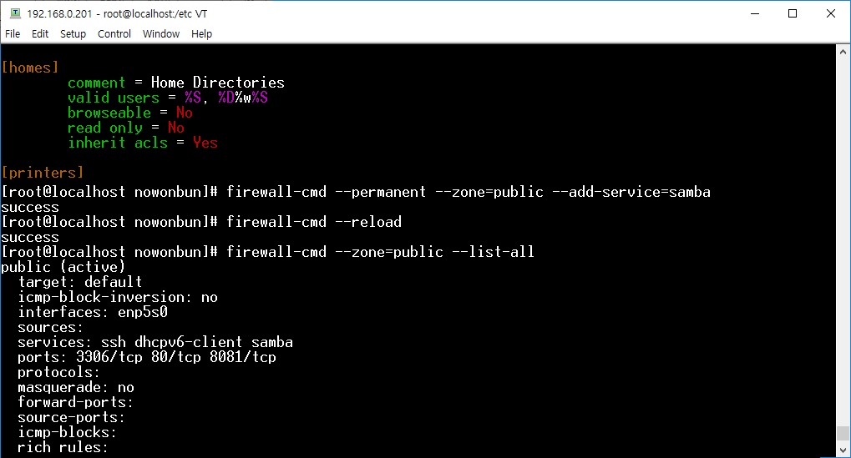Click the vertical scrollbar thumb
This screenshot has width=851, height=458.
(x=843, y=434)
